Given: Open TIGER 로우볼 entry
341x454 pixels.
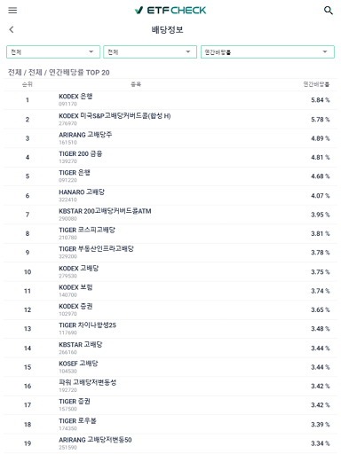Looking at the screenshot, I should pyautogui.click(x=170, y=425).
